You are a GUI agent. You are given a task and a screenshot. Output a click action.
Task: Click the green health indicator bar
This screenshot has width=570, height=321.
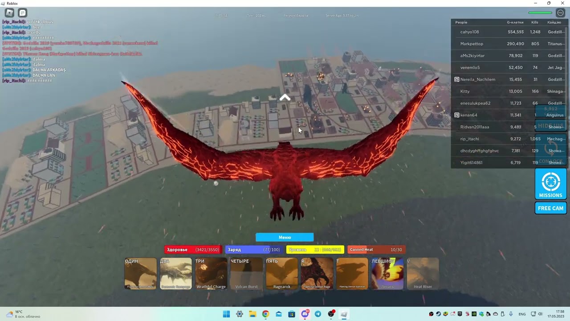pyautogui.click(x=540, y=13)
